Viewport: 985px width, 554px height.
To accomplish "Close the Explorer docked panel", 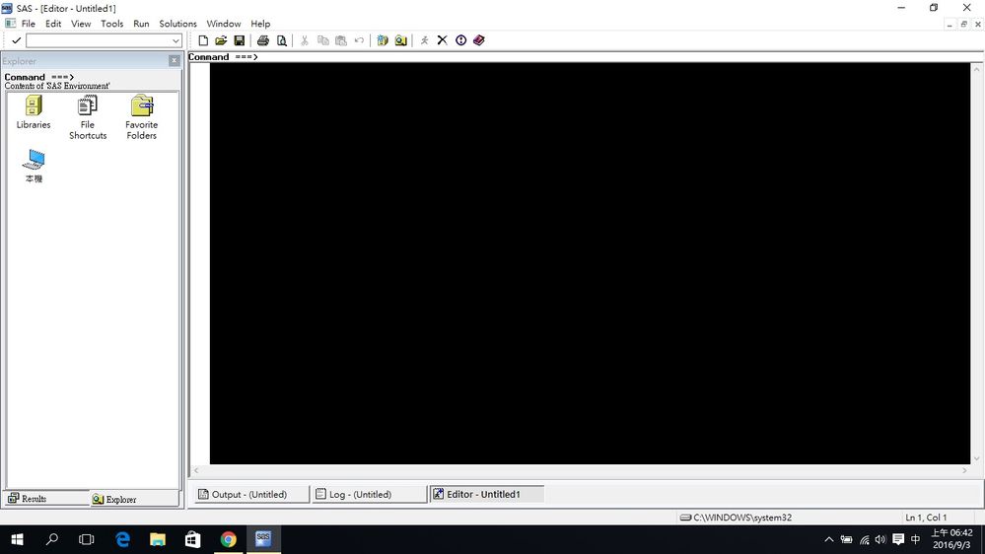I will 174,60.
